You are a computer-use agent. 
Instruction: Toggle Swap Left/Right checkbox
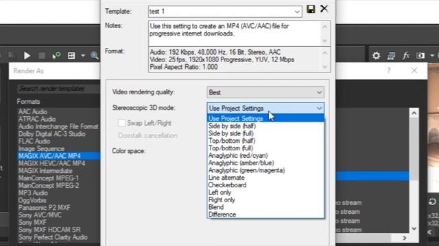click(121, 123)
